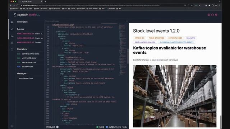Image resolution: width=230 pixels, height=129 pixels.
Task: Go to the Servers section
Action: click(20, 29)
